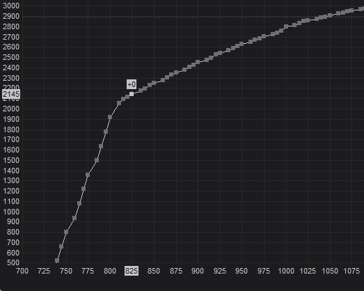364x291 pixels.
Task: Select the curve point near 1080 MHz
Action: click(79, 203)
